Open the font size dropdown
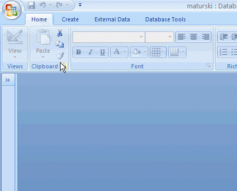Image resolution: width=237 pixels, height=191 pixels. coord(159,37)
